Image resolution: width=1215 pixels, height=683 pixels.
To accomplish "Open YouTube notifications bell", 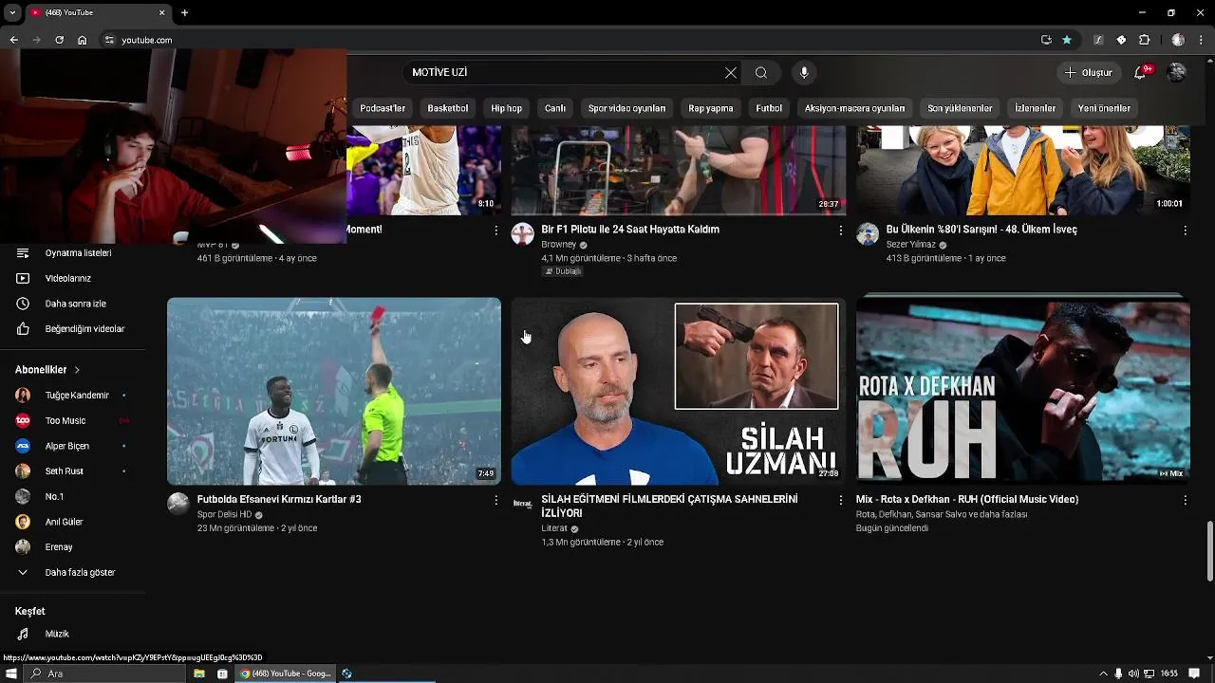I will [x=1141, y=72].
